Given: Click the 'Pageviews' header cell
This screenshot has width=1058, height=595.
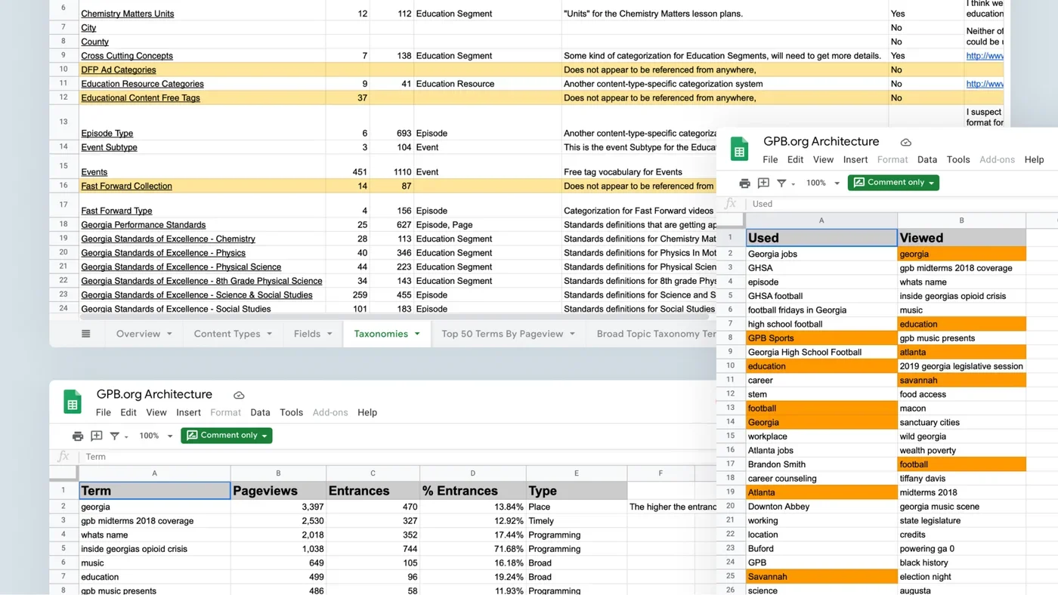Looking at the screenshot, I should (278, 491).
